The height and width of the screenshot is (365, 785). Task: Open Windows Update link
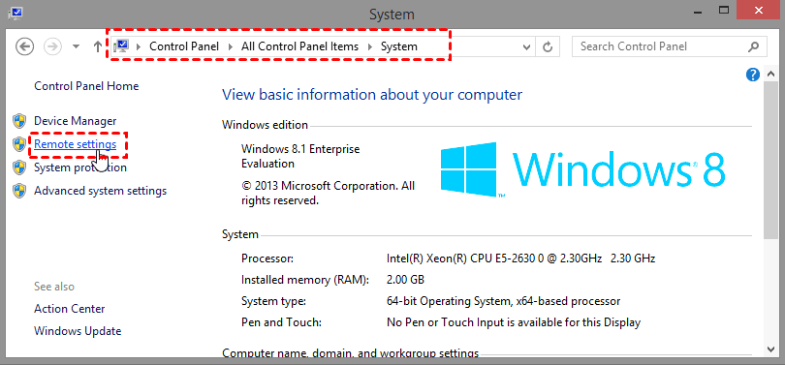(x=78, y=331)
